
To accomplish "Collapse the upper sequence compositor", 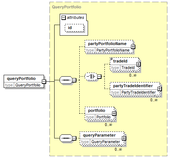I will click(74, 80).
